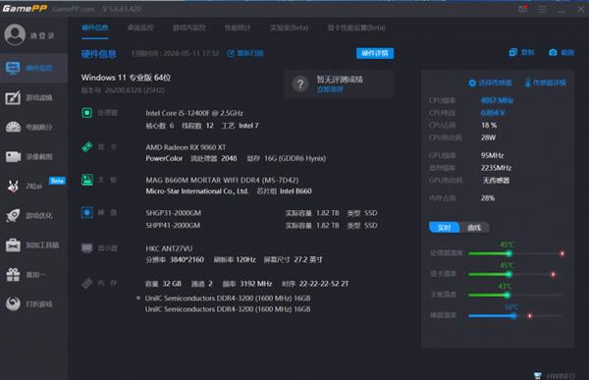This screenshot has width=589, height=380.
Task: Open the benchmark sidebar item with gauge icon
Action: tap(33, 127)
